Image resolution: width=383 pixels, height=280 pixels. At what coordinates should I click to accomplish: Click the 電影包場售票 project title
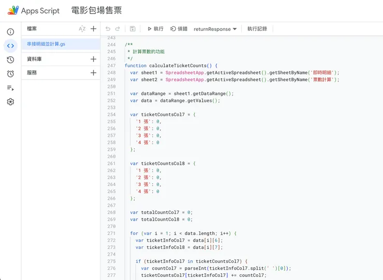click(96, 10)
